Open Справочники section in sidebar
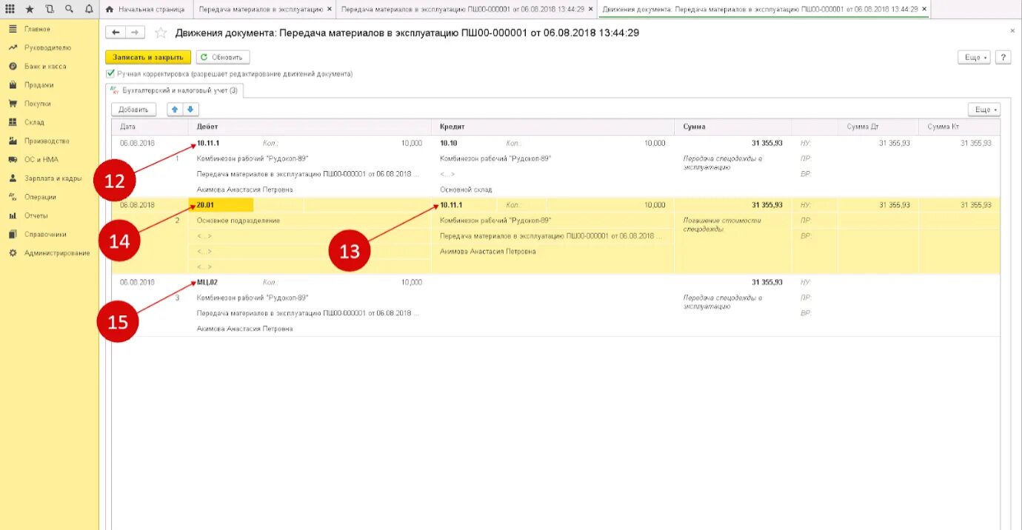 point(45,234)
